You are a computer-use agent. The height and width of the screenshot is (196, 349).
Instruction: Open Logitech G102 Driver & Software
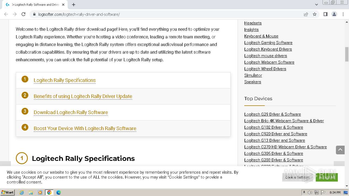[274, 127]
